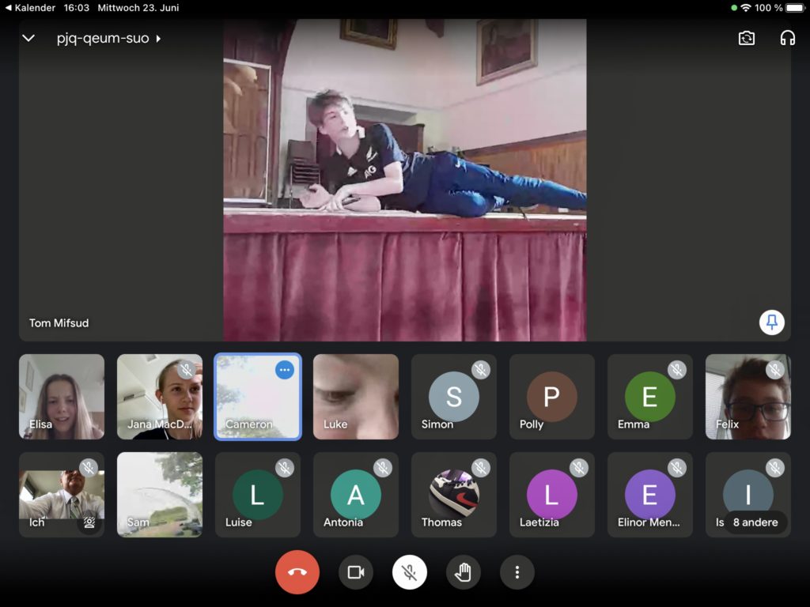Tap Tom Mifsud's main video
Image resolution: width=810 pixels, height=607 pixels.
tap(404, 180)
